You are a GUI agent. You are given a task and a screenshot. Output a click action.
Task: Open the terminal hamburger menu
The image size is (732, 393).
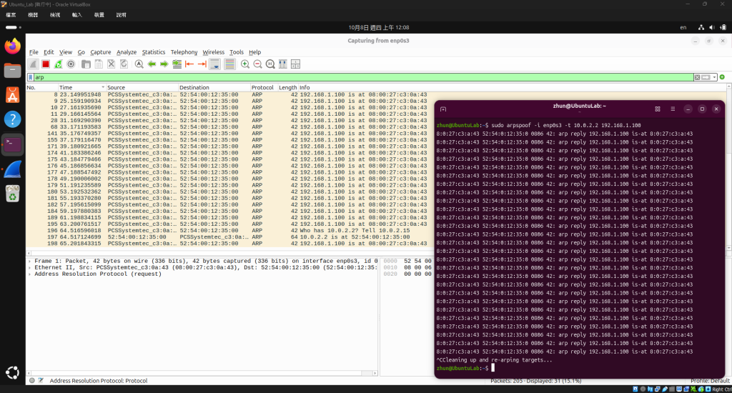(673, 109)
